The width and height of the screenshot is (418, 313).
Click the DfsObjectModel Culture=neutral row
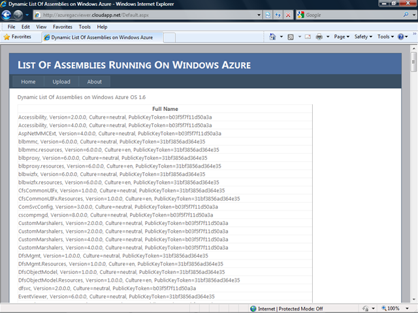[165, 272]
